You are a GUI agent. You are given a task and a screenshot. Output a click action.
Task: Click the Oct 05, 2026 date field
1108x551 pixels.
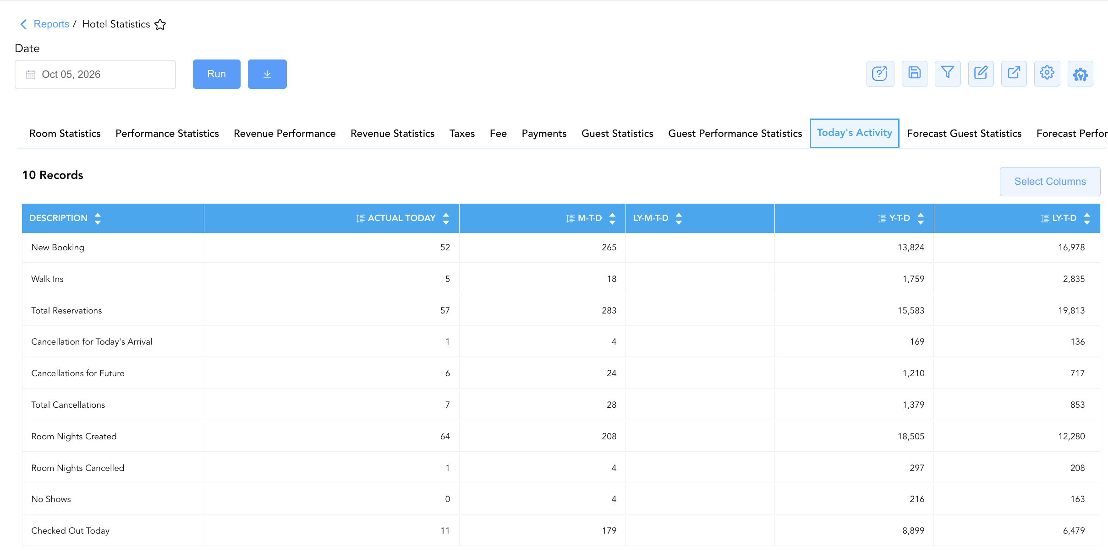tap(95, 75)
